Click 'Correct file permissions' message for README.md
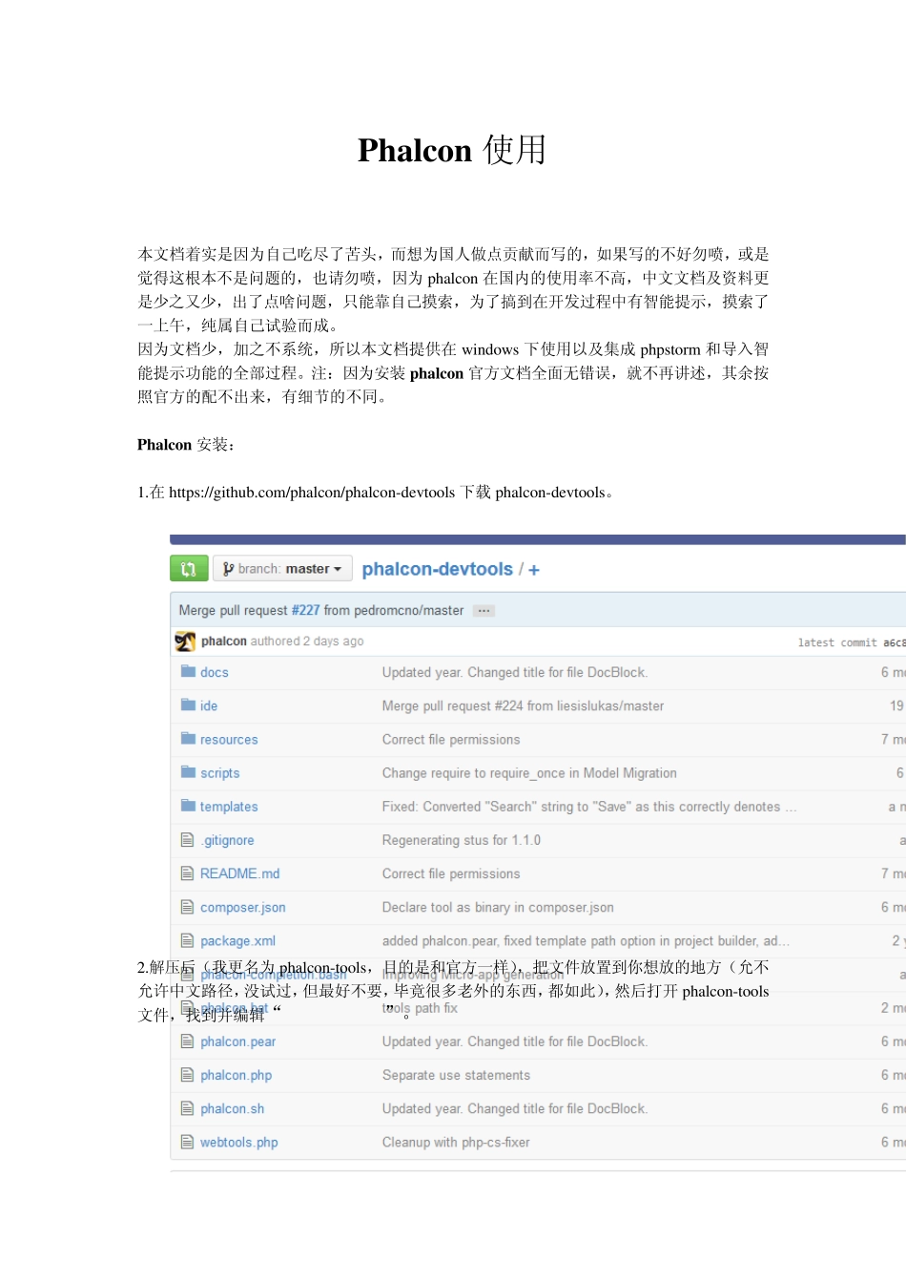Viewport: 906px width, 1283px height. tap(451, 873)
